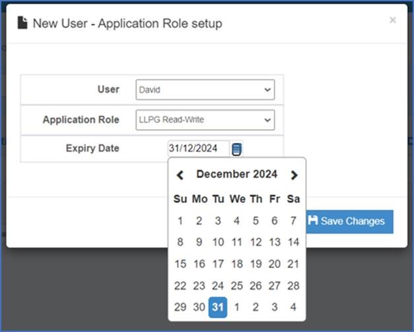Pick date 28 in the calendar
The image size is (414, 332).
293,286
